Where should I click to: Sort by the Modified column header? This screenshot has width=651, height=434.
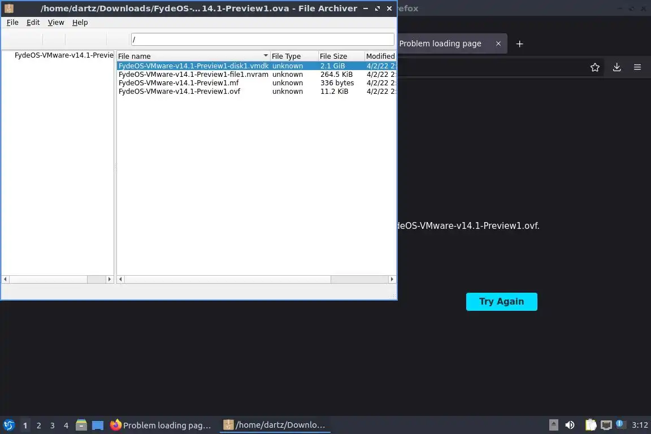380,56
